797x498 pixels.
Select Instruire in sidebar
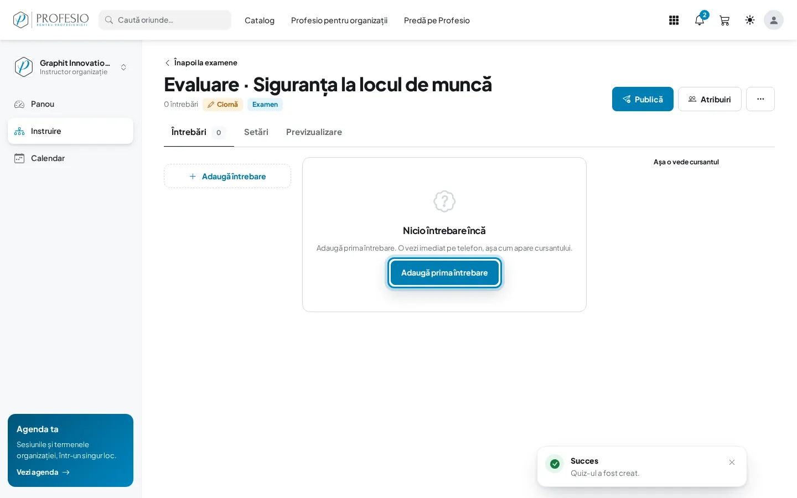(x=70, y=131)
